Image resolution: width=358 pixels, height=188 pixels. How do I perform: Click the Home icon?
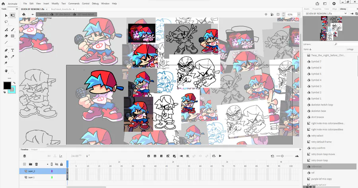point(3,4)
